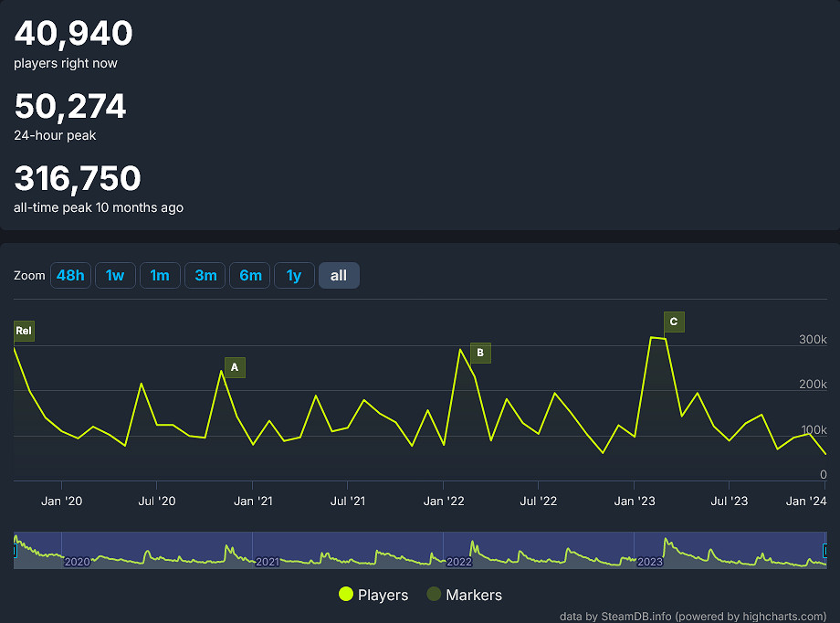Select marker C near the 2023 peak
Viewport: 840px width, 623px height.
(x=674, y=322)
